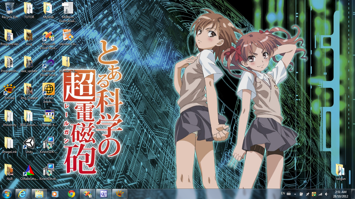Select the ProgramFiles folder icon
The image size is (355, 199).
click(x=10, y=37)
